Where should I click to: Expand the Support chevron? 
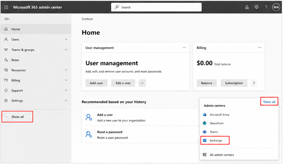pyautogui.click(x=66, y=90)
